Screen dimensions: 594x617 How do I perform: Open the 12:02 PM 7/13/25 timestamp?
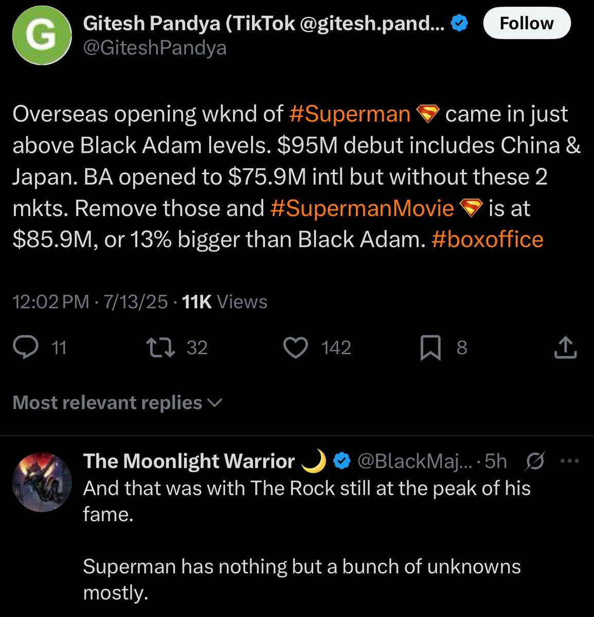(90, 302)
